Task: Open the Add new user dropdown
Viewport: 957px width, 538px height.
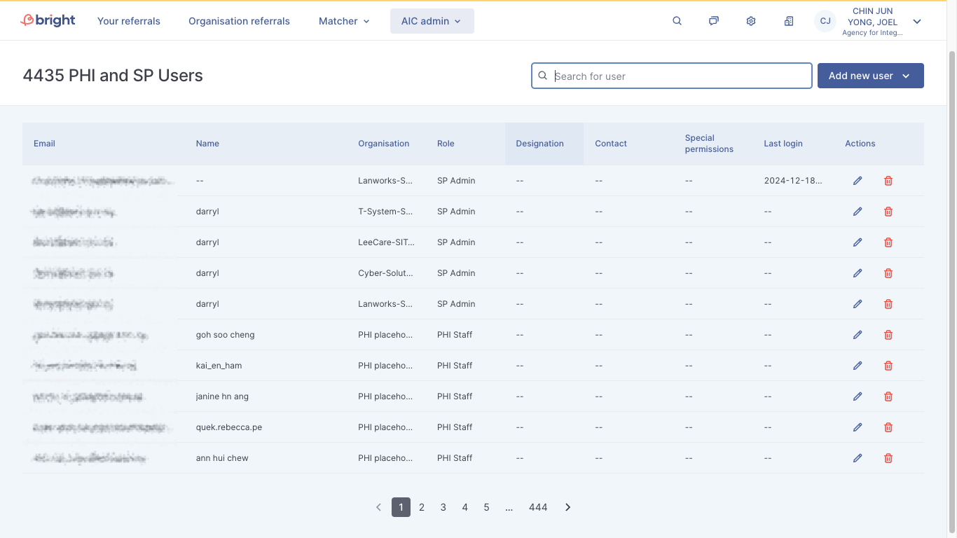Action: tap(870, 76)
